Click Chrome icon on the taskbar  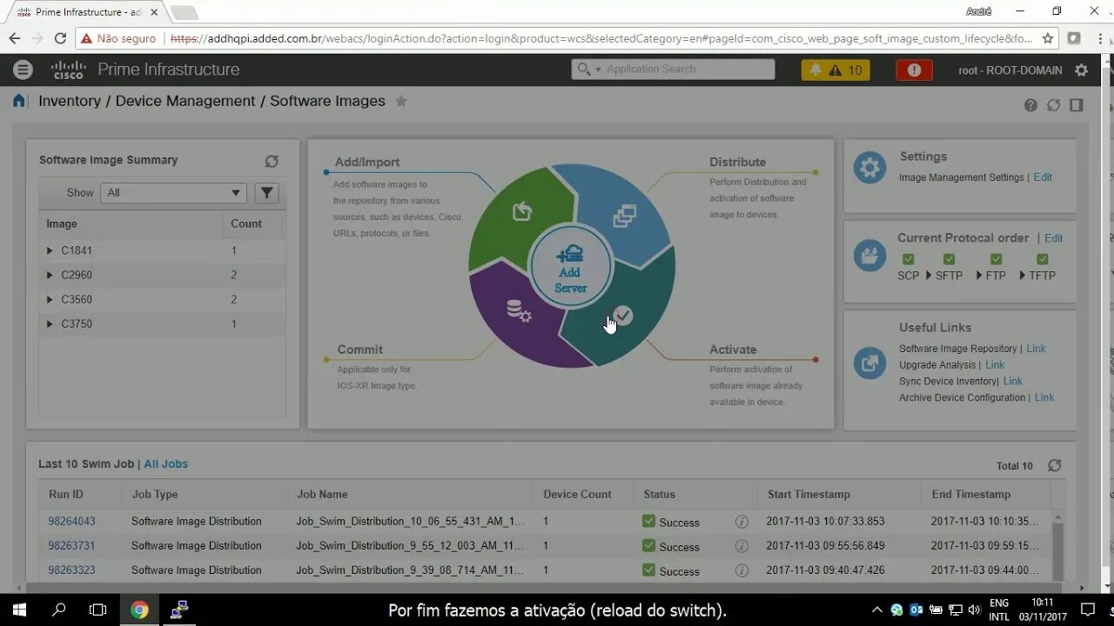tap(139, 609)
